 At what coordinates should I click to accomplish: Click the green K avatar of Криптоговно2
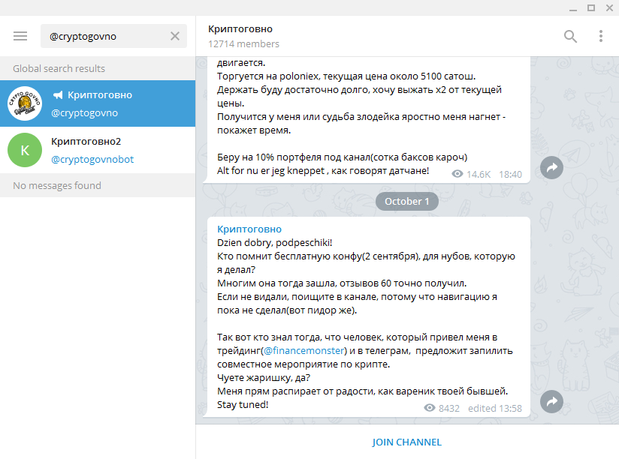25,150
